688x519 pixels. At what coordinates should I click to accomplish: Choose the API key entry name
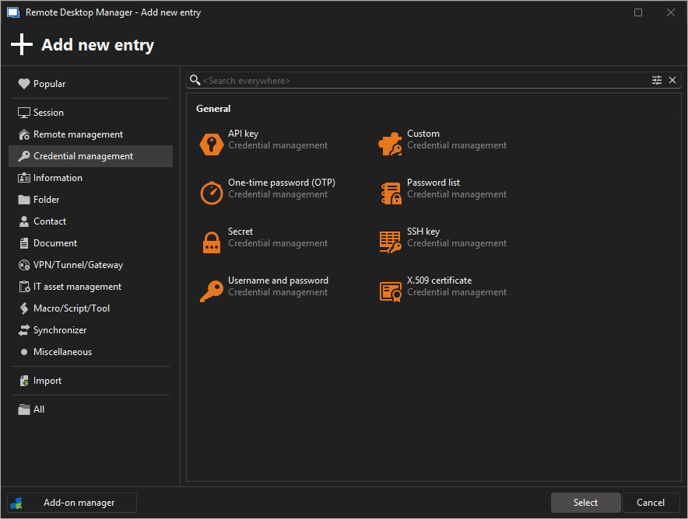click(243, 134)
